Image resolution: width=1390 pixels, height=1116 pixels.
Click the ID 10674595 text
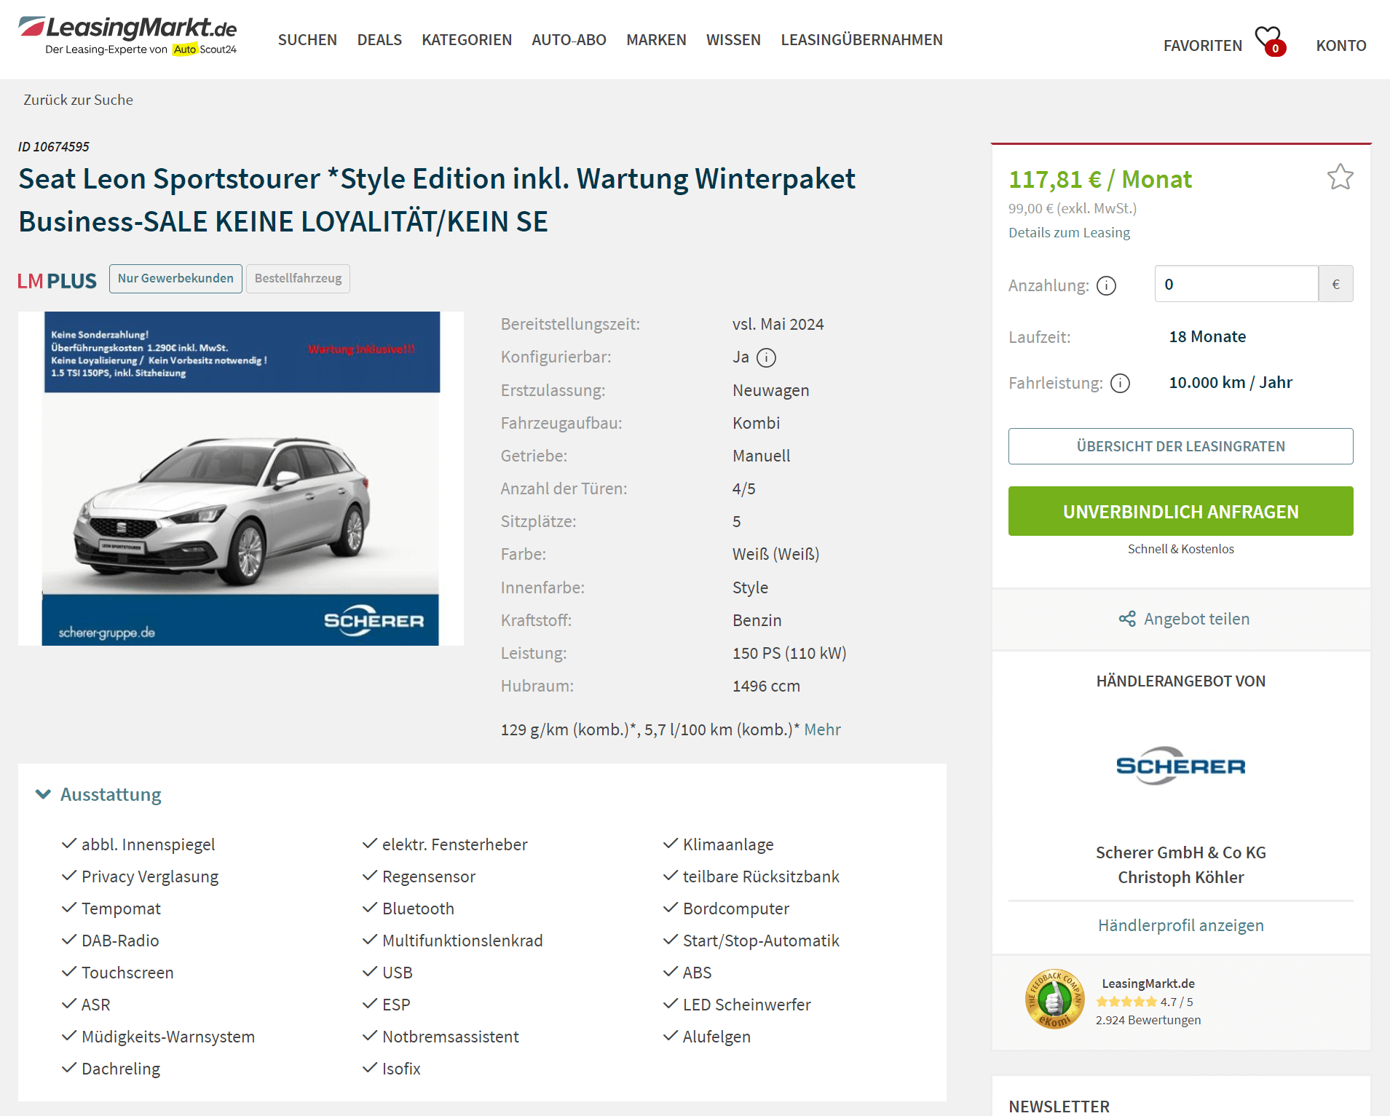pyautogui.click(x=54, y=146)
